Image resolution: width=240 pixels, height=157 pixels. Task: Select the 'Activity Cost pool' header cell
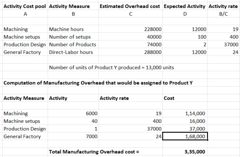click(x=25, y=6)
